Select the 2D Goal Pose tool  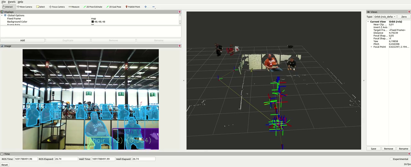[114, 7]
